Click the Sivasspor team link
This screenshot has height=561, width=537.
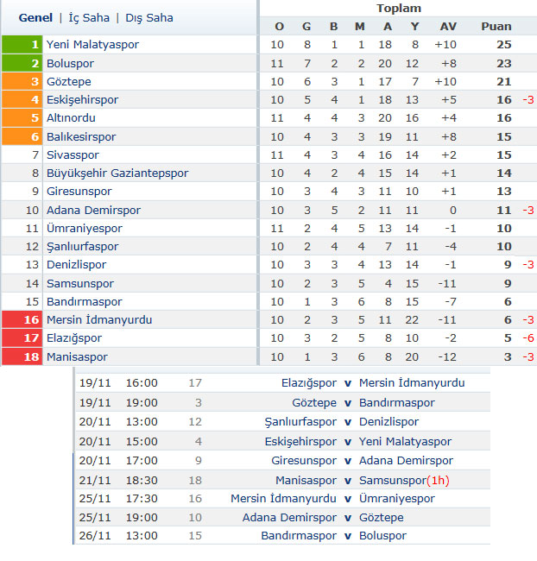pos(73,155)
